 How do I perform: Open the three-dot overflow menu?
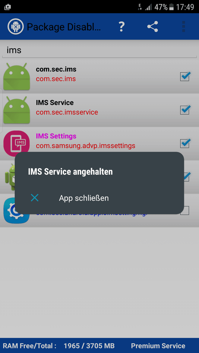pos(183,26)
